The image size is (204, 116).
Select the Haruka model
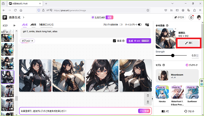click(162, 94)
